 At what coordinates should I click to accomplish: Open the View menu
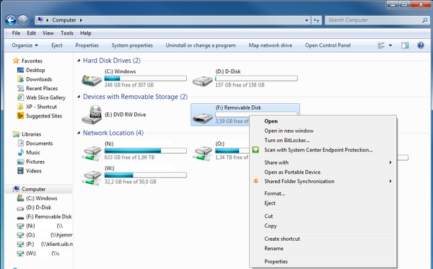(48, 33)
